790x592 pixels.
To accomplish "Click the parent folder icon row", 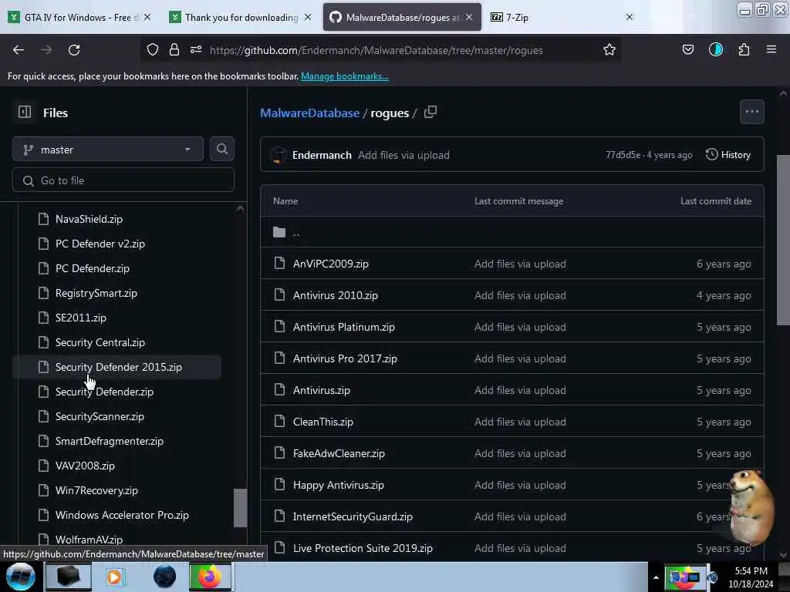I will pos(512,232).
